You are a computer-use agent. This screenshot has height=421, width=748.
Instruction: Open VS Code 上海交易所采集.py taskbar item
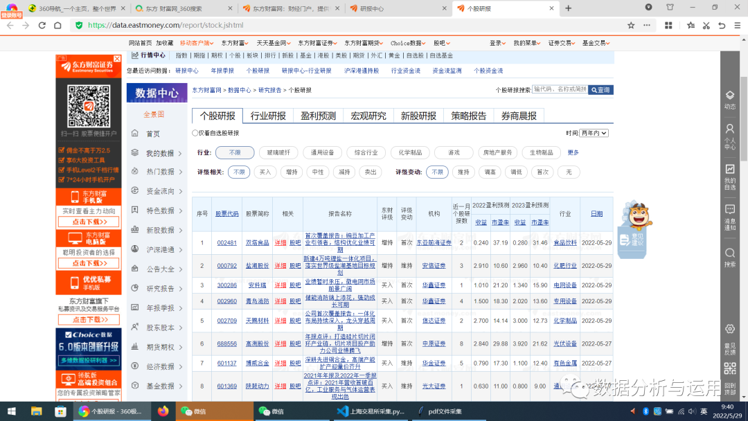[x=371, y=411]
